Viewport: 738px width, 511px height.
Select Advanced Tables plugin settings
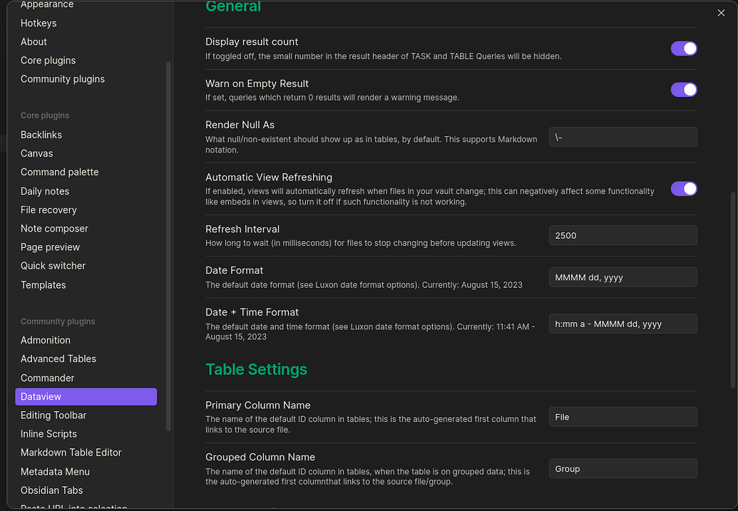[58, 358]
